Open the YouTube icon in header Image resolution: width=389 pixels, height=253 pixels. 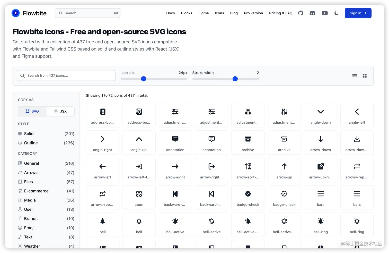click(x=325, y=13)
